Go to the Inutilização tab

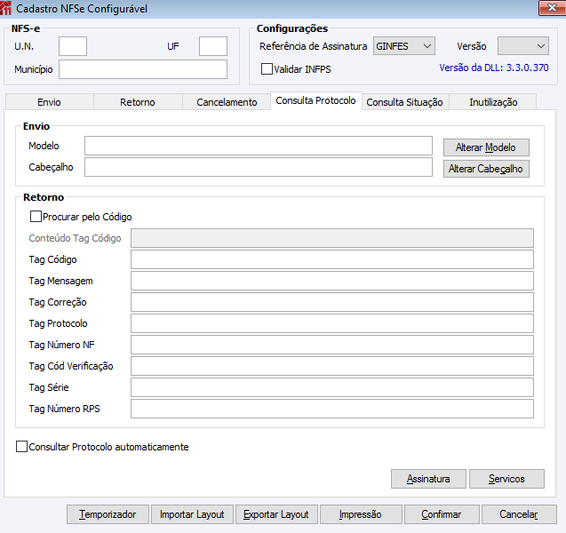(493, 102)
